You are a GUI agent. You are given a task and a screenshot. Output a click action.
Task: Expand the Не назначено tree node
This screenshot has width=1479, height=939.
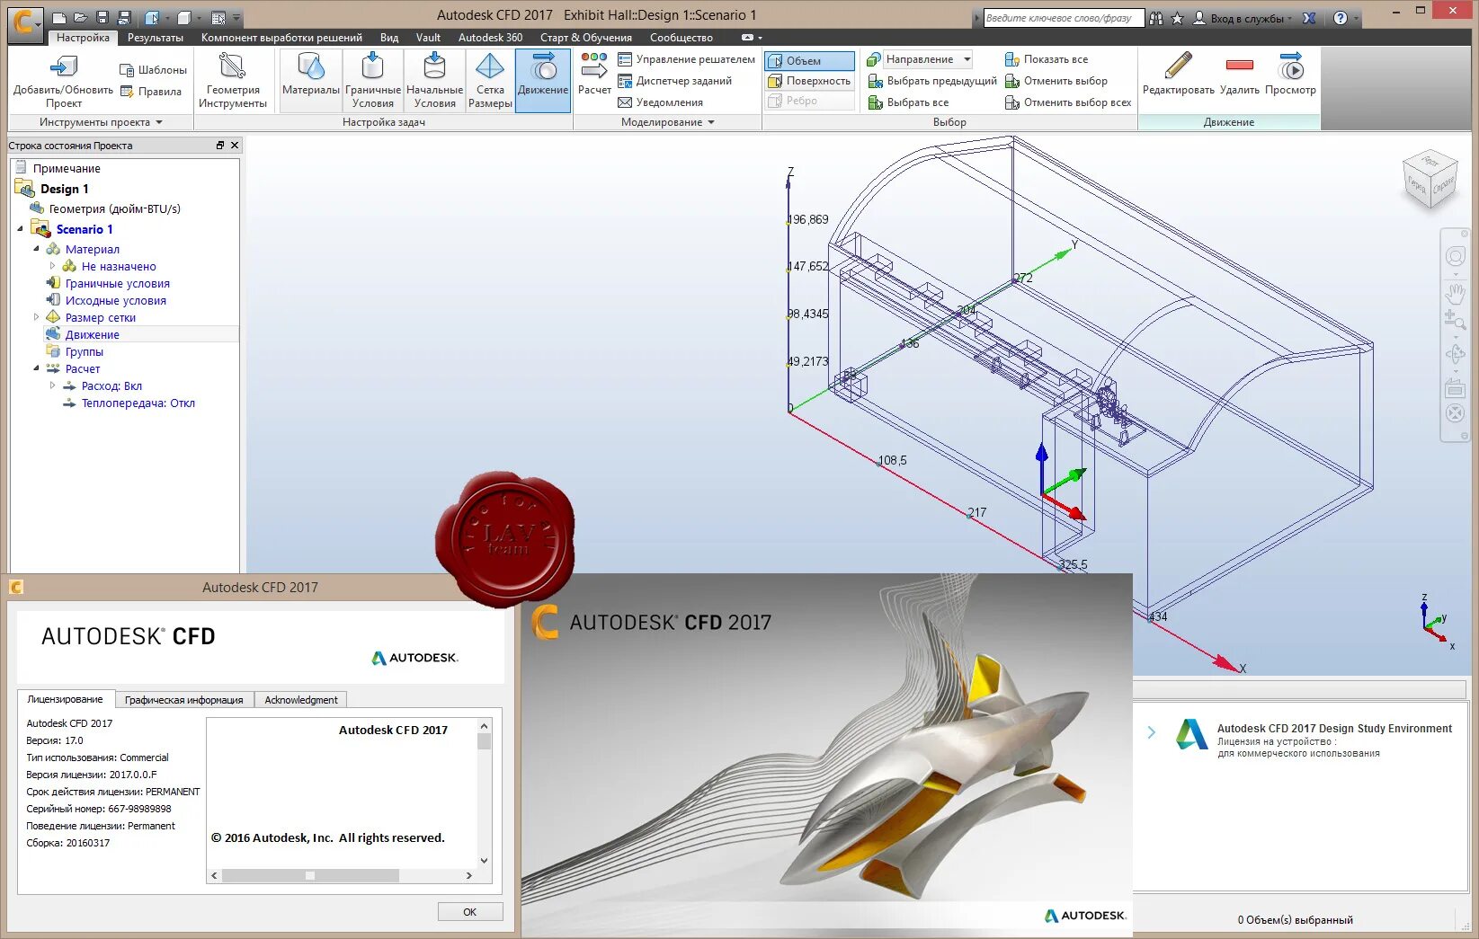pos(52,266)
